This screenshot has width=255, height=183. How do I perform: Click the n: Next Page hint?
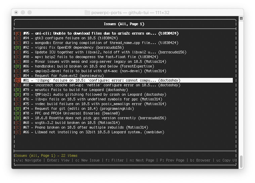click(x=142, y=161)
